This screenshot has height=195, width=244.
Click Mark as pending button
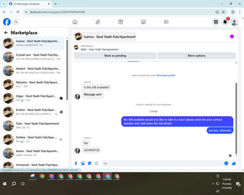115,56
